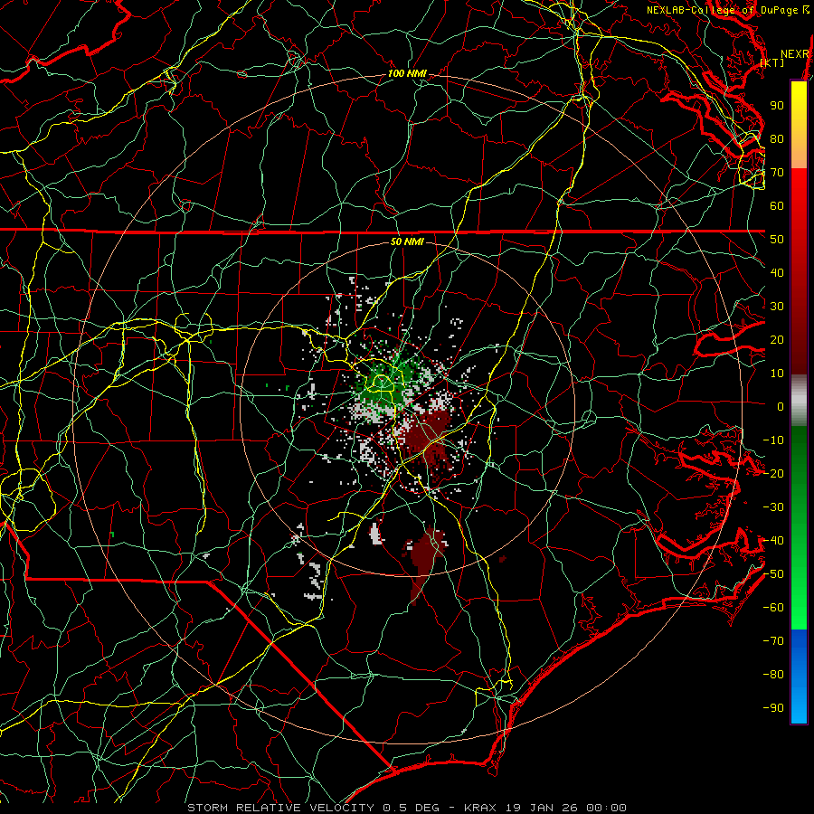
Task: Click the gray near-zero segment of the color bar
Action: [x=799, y=401]
